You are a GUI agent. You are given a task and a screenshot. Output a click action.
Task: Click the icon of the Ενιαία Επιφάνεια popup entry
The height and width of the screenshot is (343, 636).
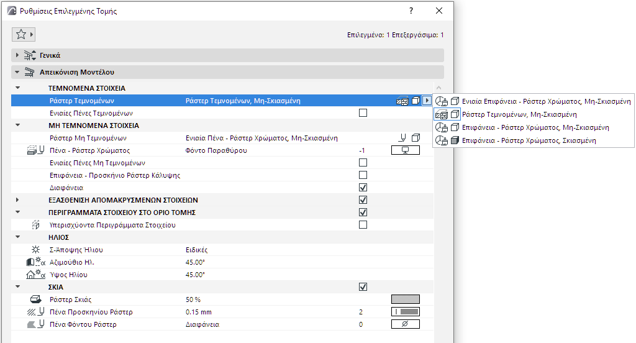click(442, 101)
